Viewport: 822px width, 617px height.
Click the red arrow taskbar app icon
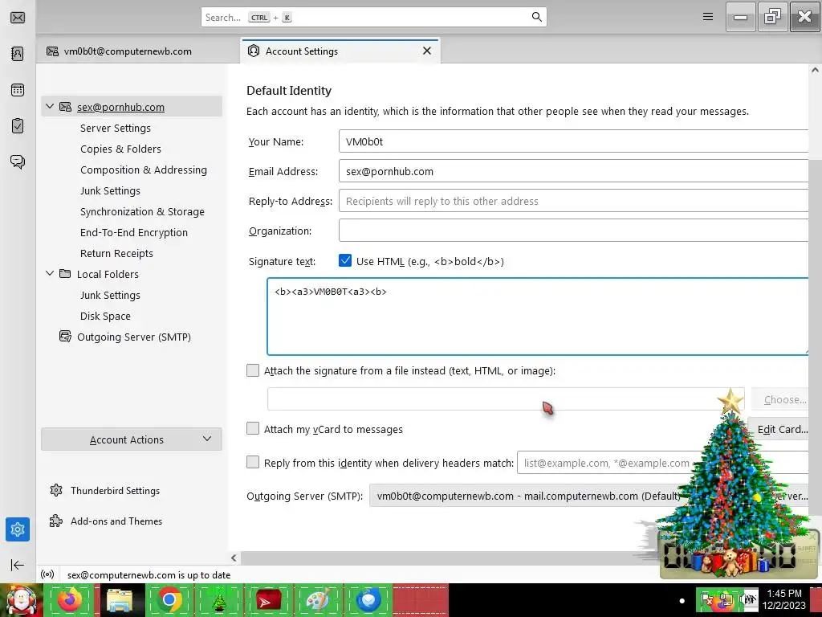[268, 600]
